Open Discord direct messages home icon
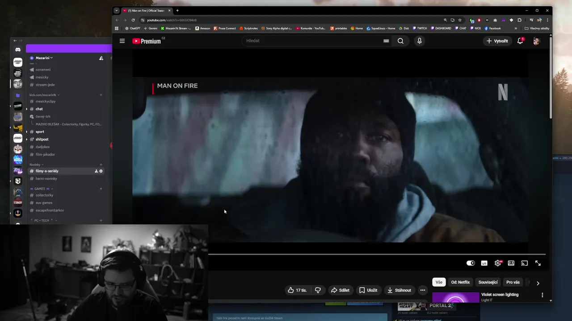 (x=18, y=49)
